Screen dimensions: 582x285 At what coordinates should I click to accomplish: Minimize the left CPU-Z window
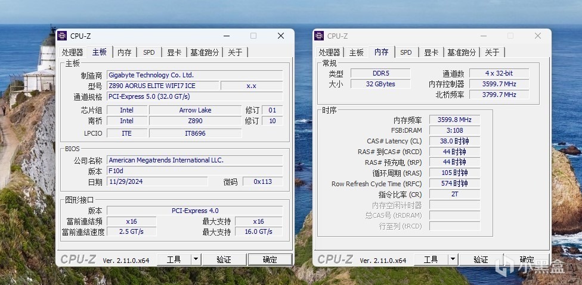[226, 36]
